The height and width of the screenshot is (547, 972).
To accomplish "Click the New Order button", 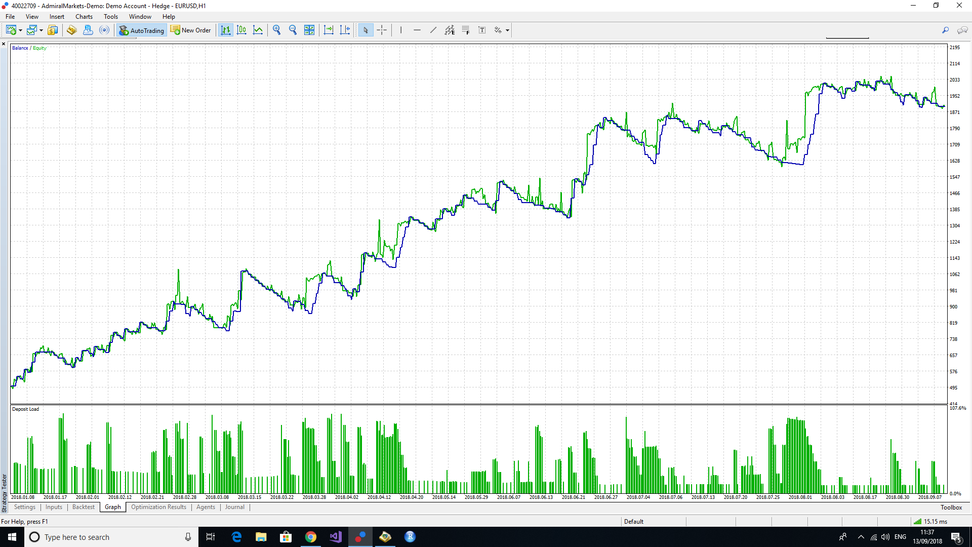I will pos(191,30).
